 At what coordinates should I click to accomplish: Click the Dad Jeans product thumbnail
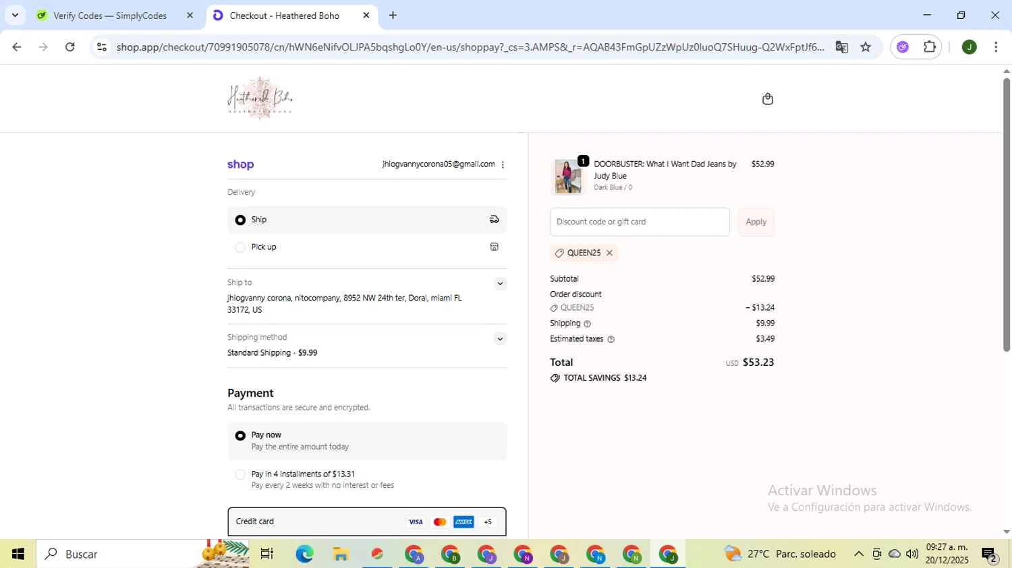coord(568,177)
